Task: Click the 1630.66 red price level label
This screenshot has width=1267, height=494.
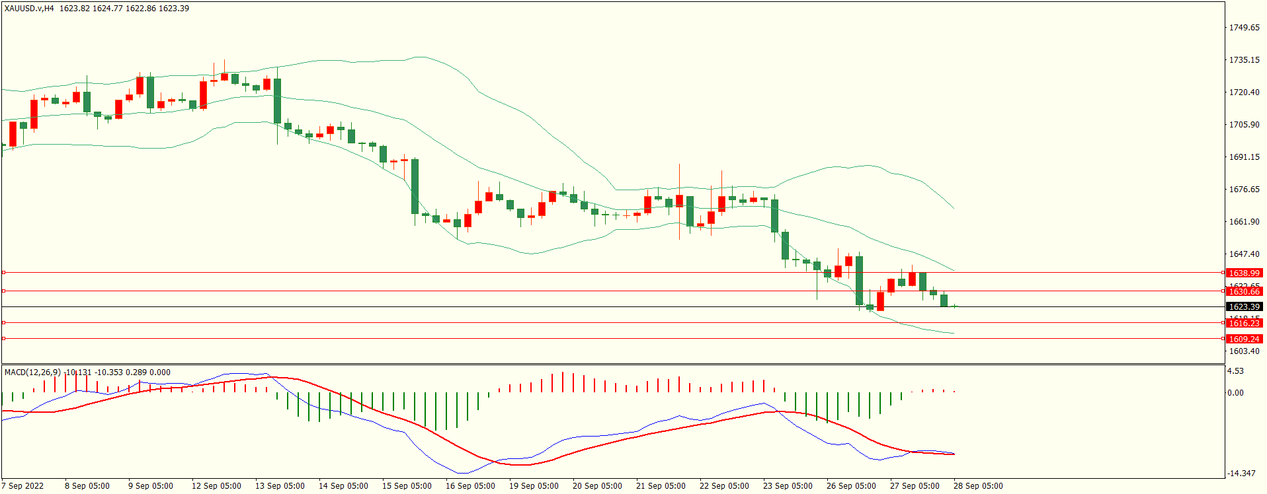Action: 1244,291
